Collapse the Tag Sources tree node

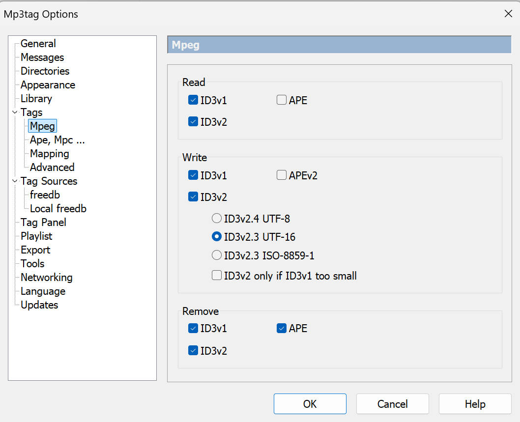tap(15, 181)
